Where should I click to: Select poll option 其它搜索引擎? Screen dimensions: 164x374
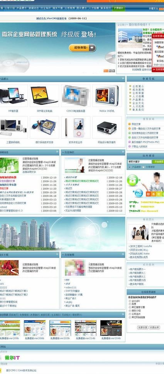pyautogui.click(x=130, y=307)
